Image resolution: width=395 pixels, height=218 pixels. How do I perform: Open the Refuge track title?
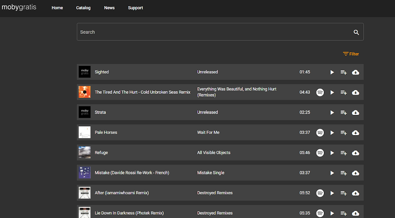[x=101, y=153]
